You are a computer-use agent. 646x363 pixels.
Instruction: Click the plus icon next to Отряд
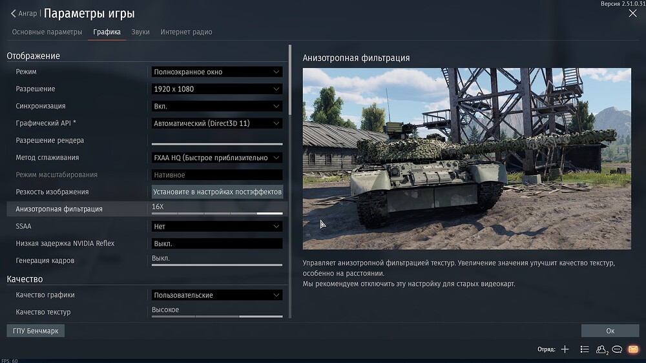pos(565,349)
